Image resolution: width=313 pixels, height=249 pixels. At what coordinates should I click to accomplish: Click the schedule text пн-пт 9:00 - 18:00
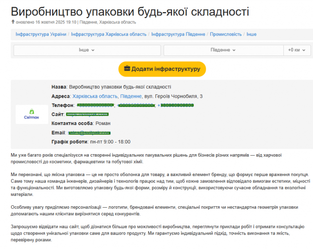pyautogui.click(x=110, y=142)
